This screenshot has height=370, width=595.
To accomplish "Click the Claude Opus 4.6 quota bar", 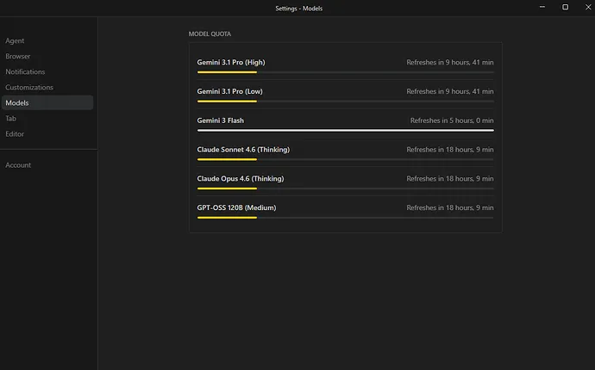I will pyautogui.click(x=345, y=188).
